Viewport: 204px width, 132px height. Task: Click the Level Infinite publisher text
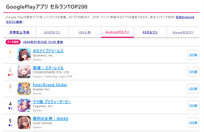coord(42,123)
